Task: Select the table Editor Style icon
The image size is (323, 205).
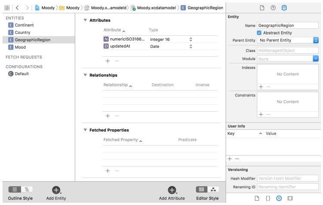Action: click(202, 190)
